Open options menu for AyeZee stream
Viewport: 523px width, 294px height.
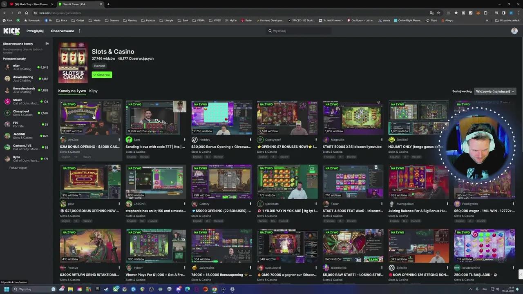[119, 140]
